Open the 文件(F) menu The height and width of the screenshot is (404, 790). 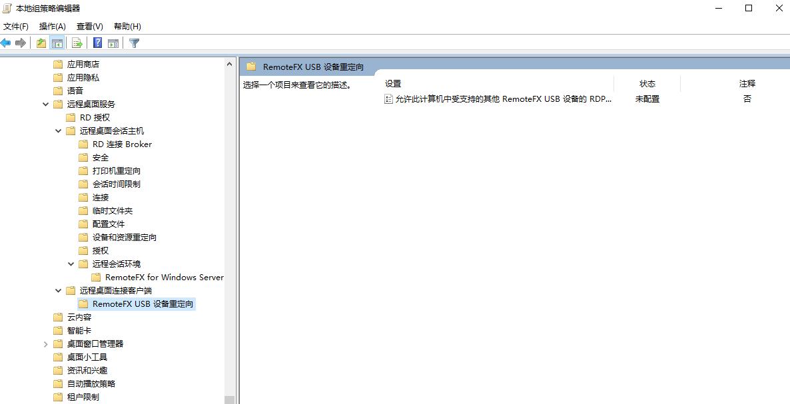15,26
